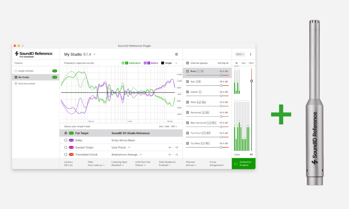Go to next Translation Check profile arrow
The height and width of the screenshot is (209, 349).
click(x=176, y=155)
